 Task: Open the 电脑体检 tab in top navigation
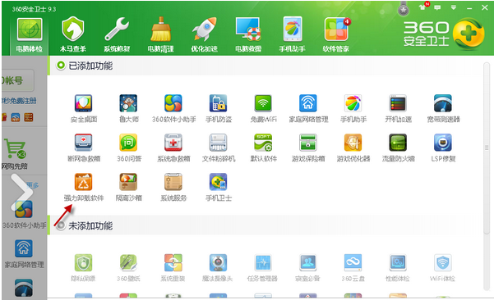pos(30,35)
